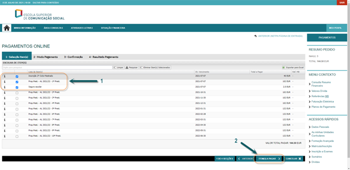Screen dimensions: 350x170
Task: Uncheck Seguro escolar checkbox
Action: [17, 87]
